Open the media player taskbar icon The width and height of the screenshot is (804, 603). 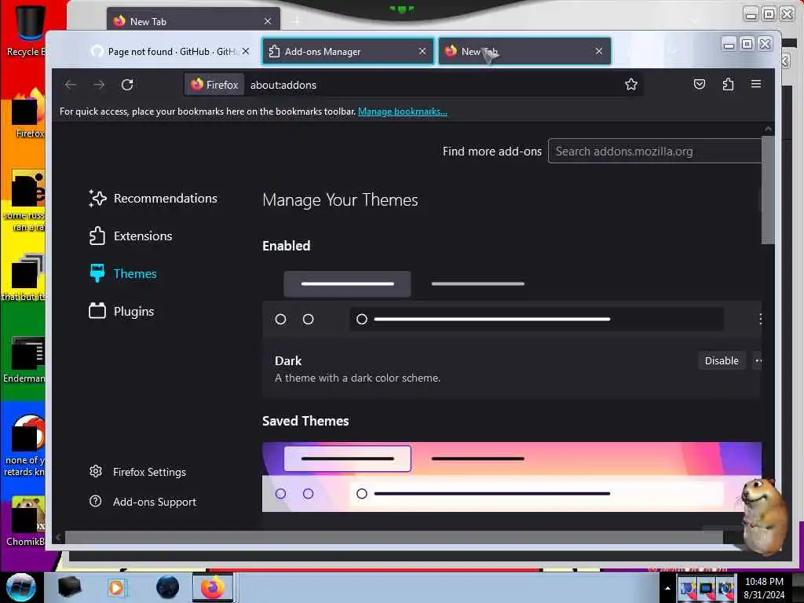(116, 587)
